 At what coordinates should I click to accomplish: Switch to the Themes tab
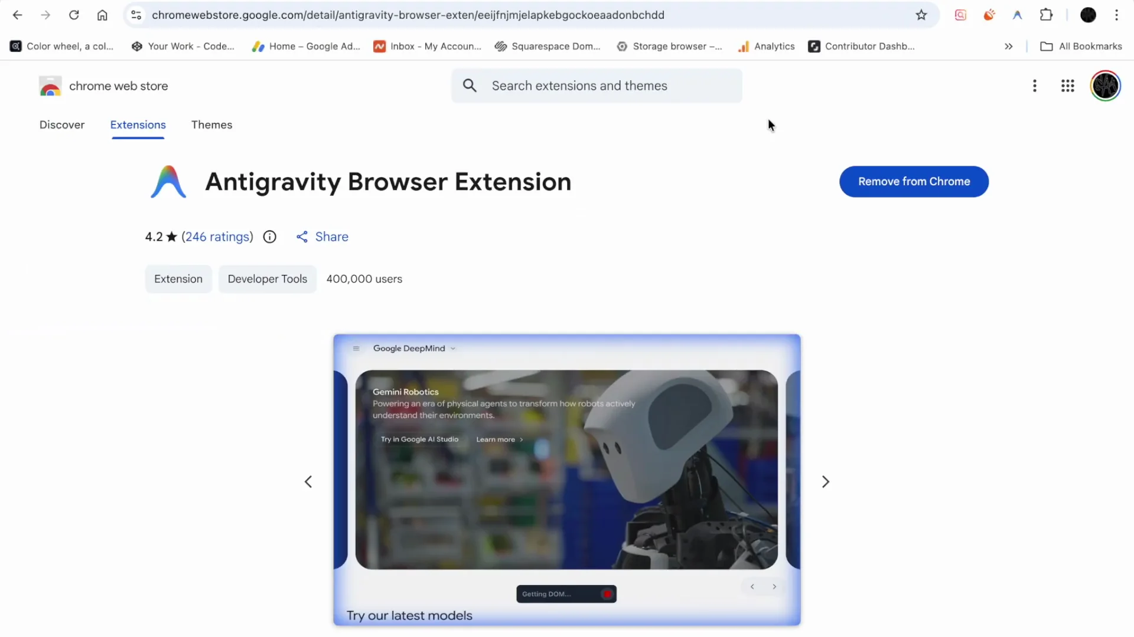[212, 124]
